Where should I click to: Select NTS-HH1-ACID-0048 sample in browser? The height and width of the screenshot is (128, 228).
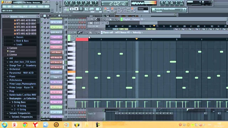point(26,27)
